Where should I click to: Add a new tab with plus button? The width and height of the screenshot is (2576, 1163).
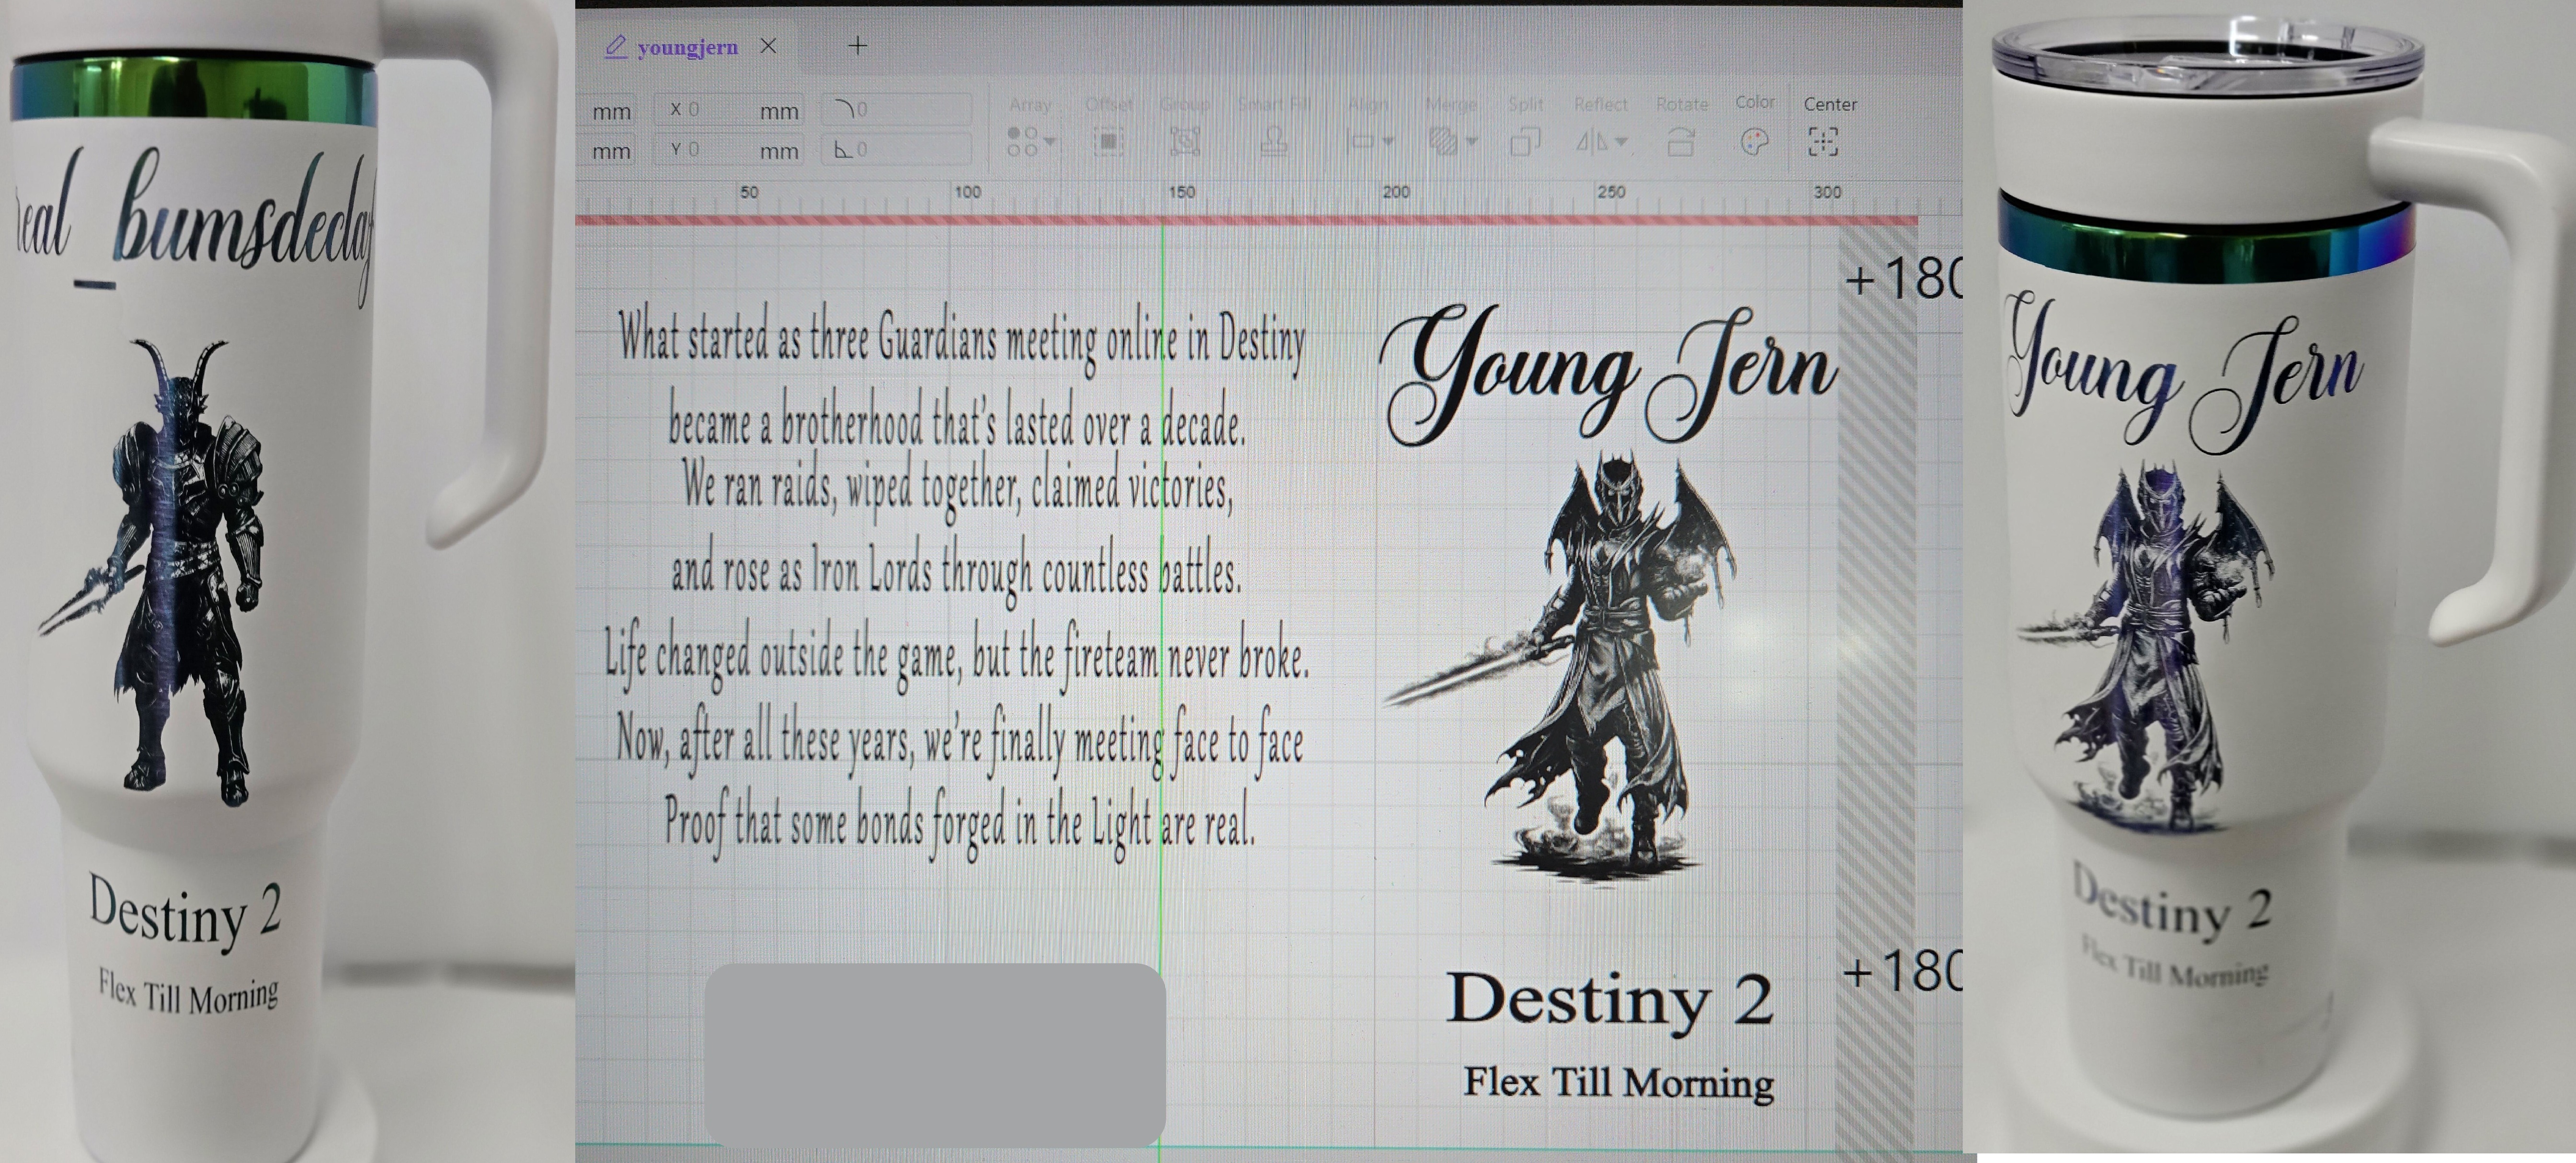point(857,45)
